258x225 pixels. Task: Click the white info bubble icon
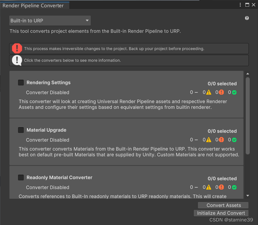17,60
